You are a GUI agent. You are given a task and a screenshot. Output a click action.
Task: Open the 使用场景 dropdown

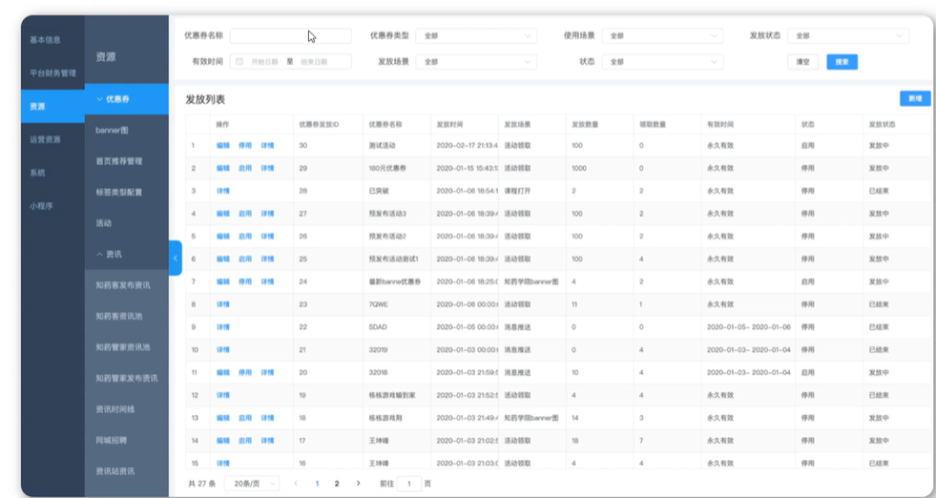(662, 36)
